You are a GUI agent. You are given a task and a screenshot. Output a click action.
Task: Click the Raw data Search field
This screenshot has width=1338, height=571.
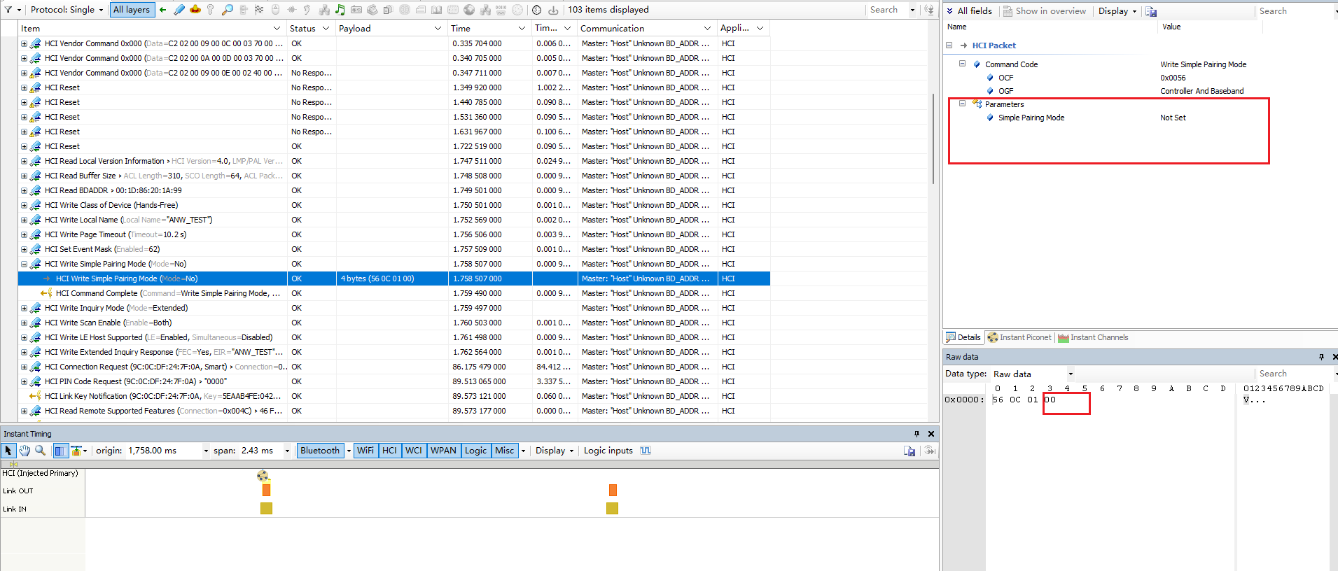(1294, 374)
